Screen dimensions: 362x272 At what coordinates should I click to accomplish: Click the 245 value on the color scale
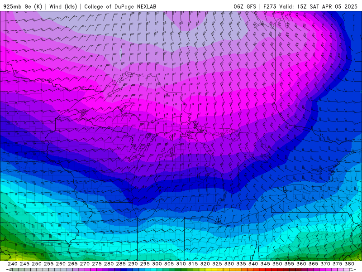click(x=24, y=264)
